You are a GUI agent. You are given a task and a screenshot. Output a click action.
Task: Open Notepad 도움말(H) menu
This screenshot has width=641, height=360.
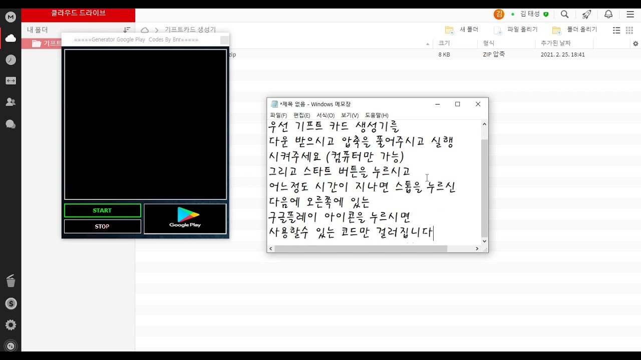[x=377, y=115]
